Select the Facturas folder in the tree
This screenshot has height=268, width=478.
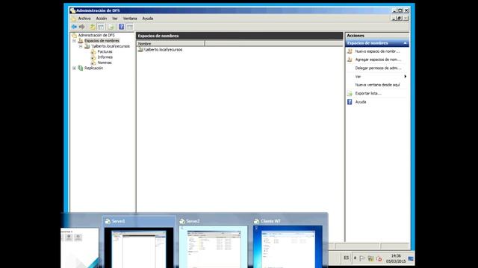pos(105,51)
